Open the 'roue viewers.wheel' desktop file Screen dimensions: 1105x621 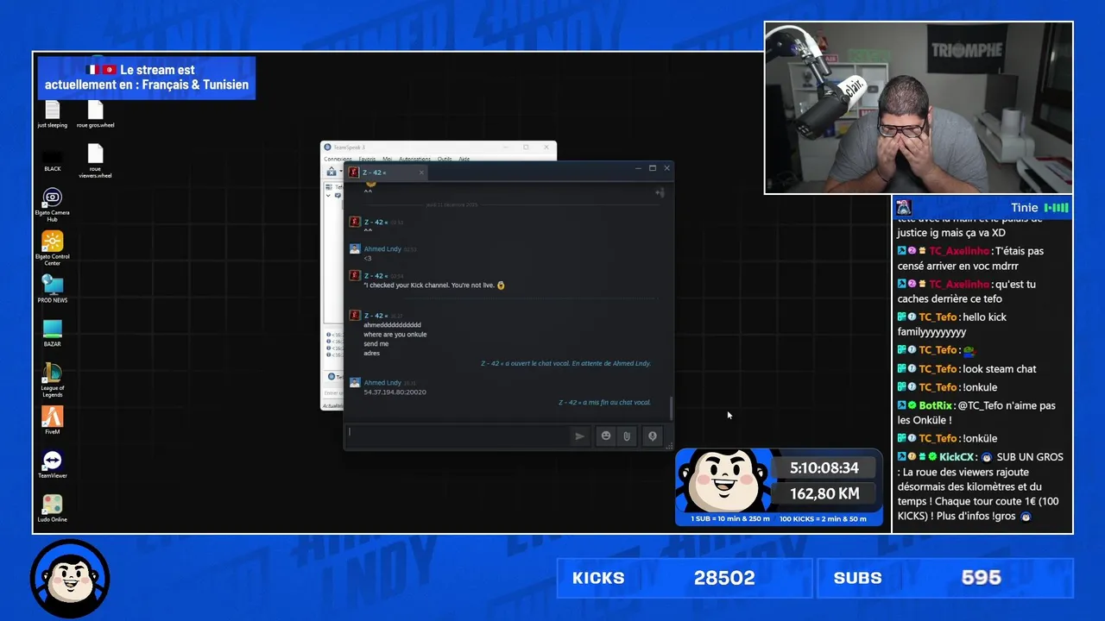(95, 161)
